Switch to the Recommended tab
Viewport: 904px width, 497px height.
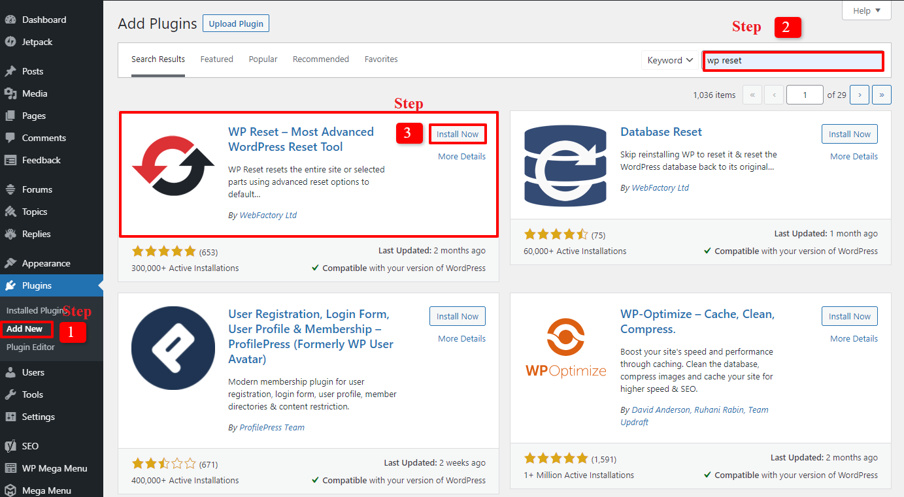point(321,59)
